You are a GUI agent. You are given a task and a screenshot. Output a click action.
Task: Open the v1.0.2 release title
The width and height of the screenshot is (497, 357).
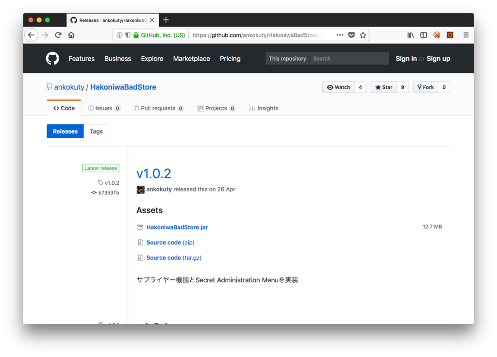pos(154,173)
